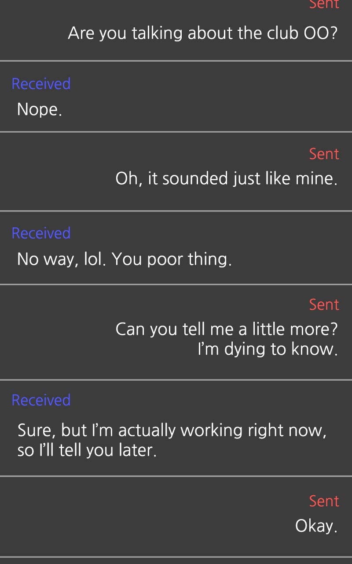Click the "I'm dying to know." line

(x=268, y=349)
